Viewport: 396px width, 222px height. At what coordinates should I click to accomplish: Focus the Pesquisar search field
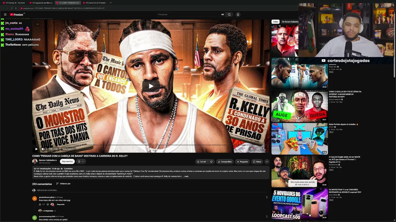(188, 14)
